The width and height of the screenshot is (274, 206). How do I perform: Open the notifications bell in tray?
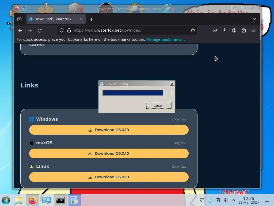(202, 200)
